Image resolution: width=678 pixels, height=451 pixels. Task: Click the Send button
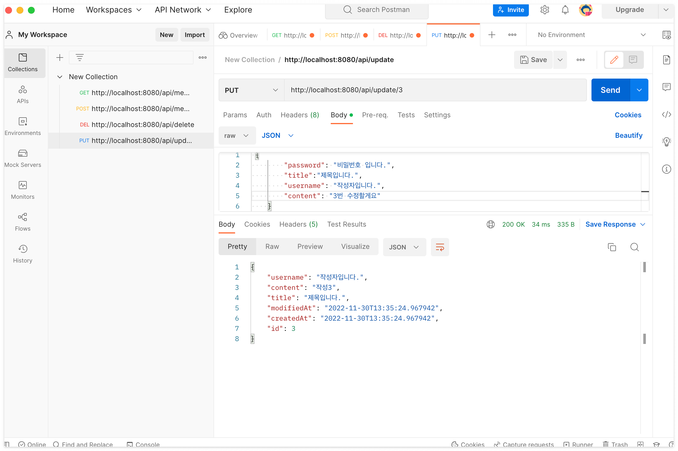click(x=610, y=90)
